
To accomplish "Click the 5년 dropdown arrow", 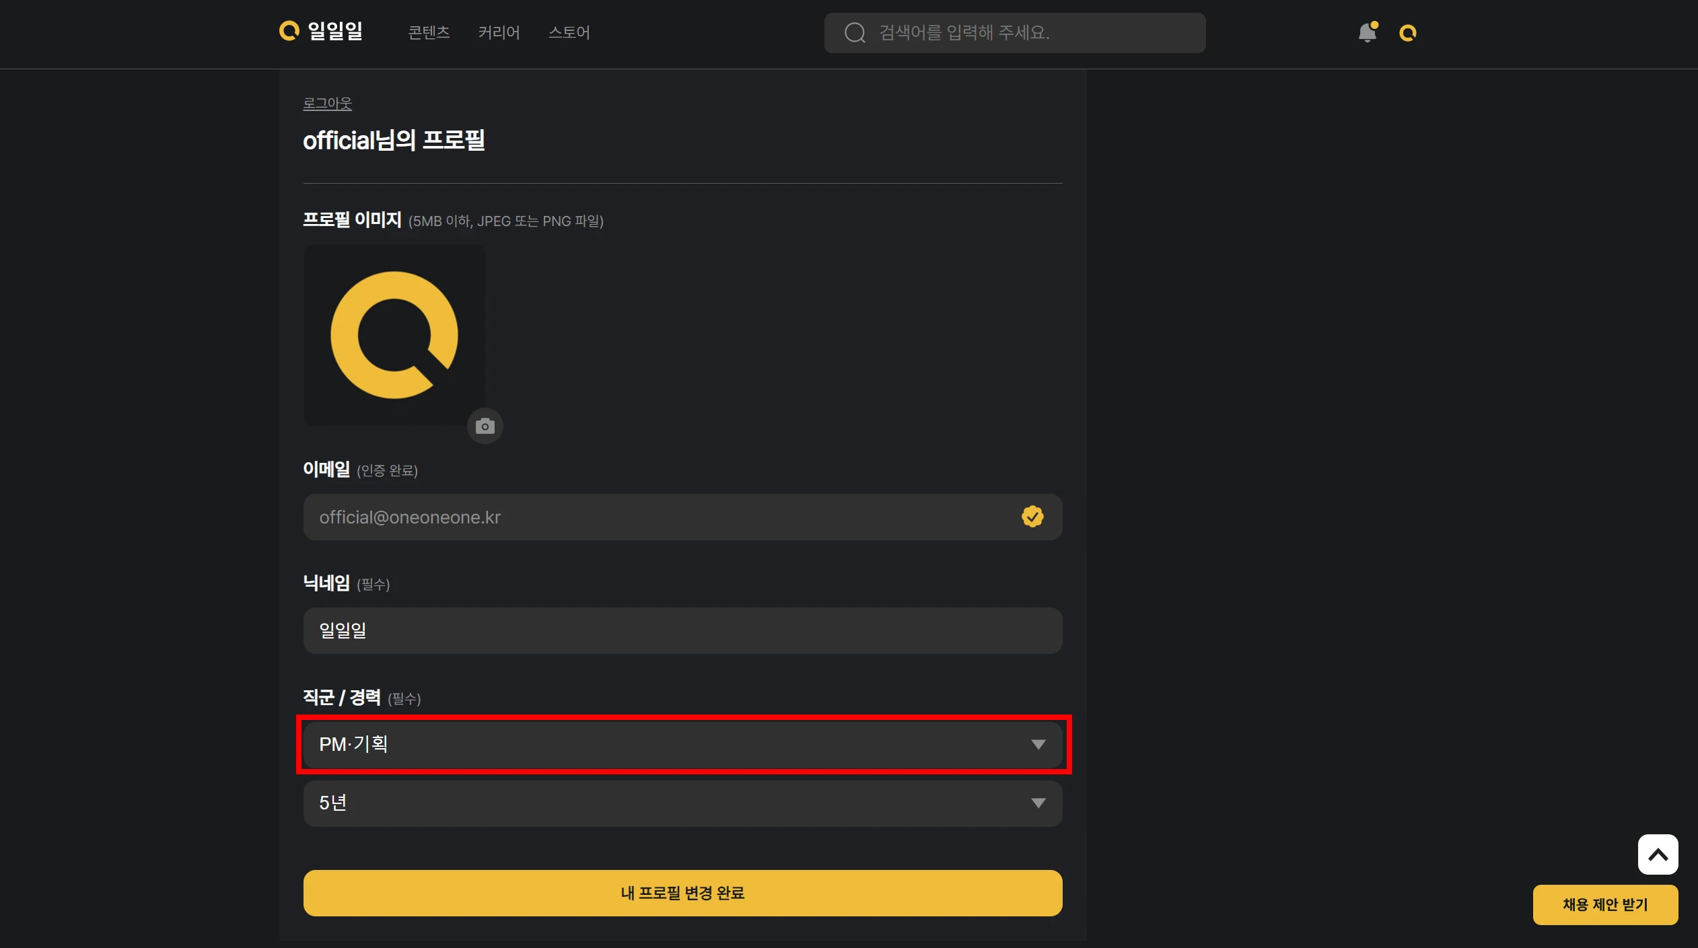I will (1038, 803).
